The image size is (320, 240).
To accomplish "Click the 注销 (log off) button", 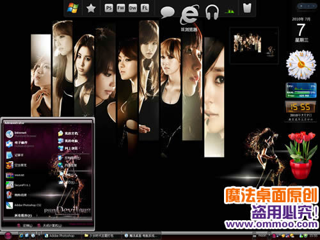I will pos(24,225).
